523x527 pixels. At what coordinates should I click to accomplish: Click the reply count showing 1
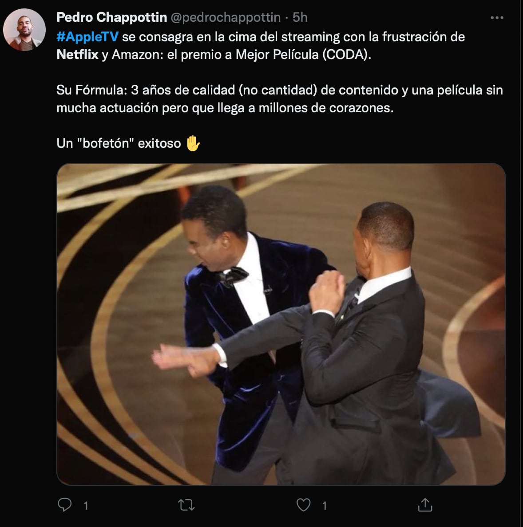pos(85,504)
